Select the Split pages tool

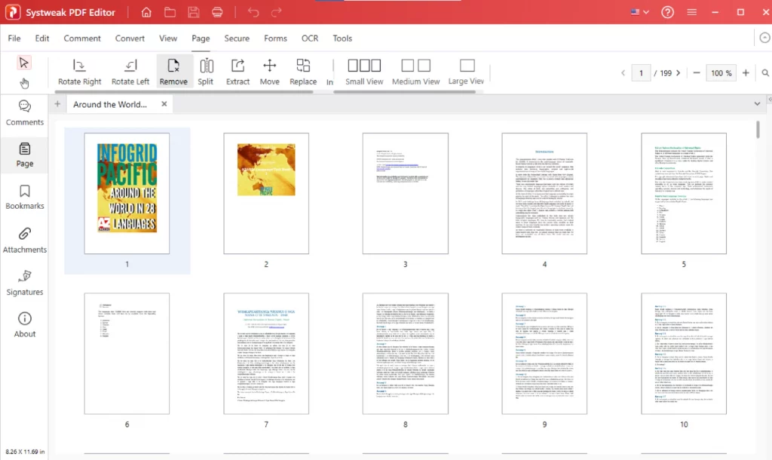206,72
